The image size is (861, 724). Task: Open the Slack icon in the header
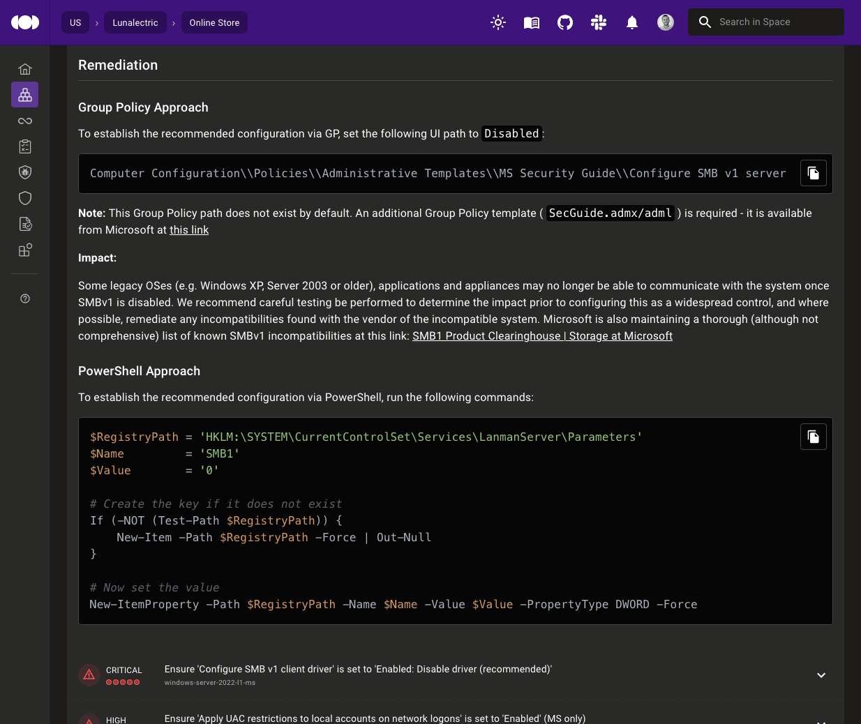click(x=599, y=22)
